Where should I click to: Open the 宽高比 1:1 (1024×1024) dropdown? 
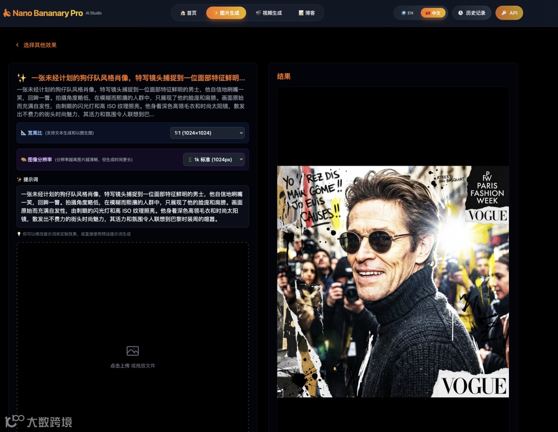[x=208, y=133]
